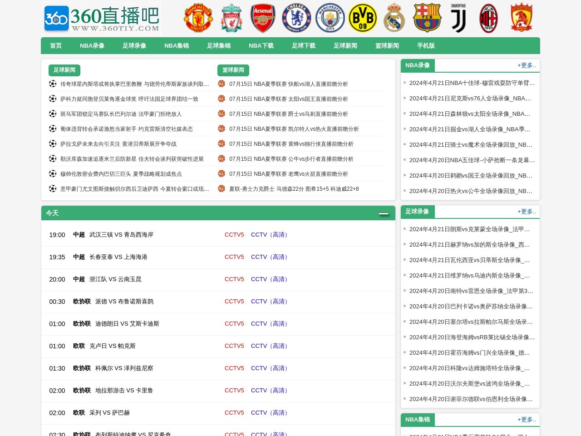
Task: Select 手机版 in the navigation bar
Action: [x=426, y=46]
